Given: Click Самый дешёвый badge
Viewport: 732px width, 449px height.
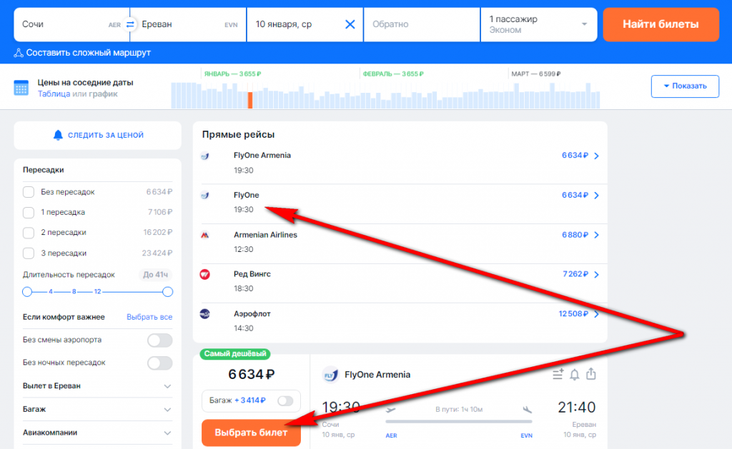Looking at the screenshot, I should [234, 354].
